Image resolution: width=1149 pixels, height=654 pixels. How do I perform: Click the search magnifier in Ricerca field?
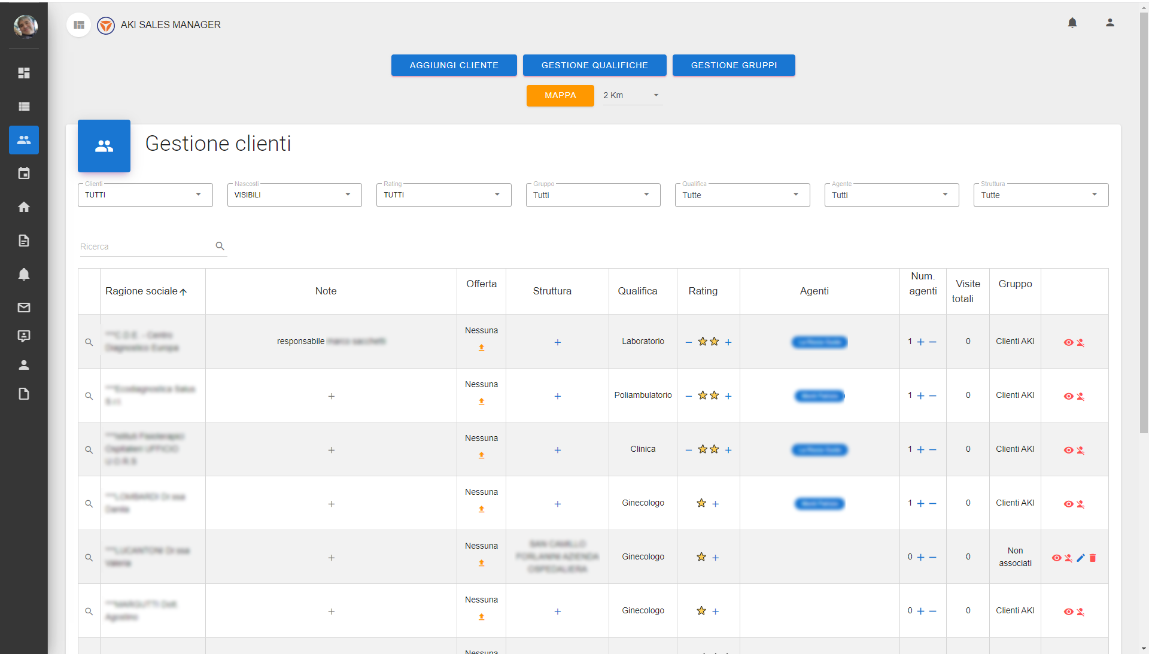pyautogui.click(x=220, y=246)
